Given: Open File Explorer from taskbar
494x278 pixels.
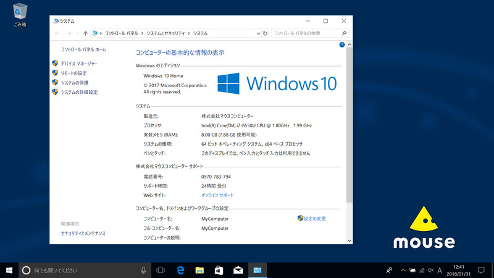Looking at the screenshot, I should 199,271.
